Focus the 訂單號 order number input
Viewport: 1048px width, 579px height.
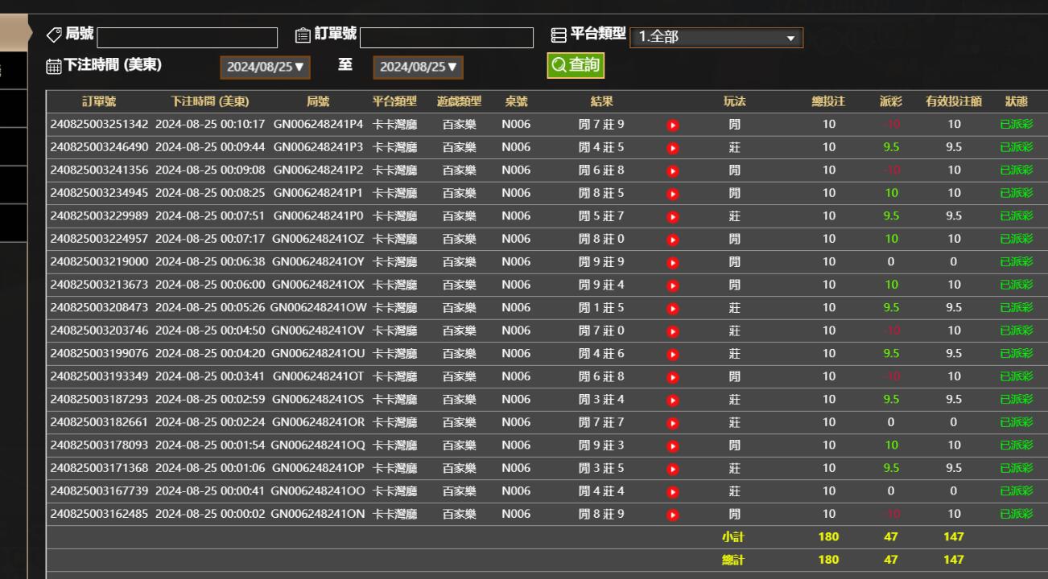pos(447,38)
